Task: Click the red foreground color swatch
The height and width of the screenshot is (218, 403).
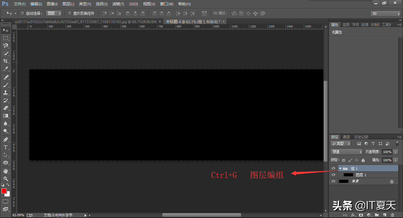Action: 4,191
